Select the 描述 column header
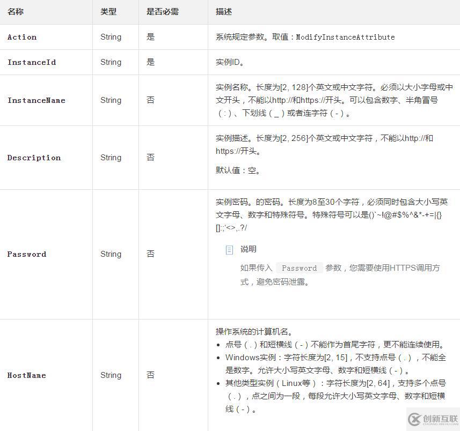460x431 pixels. pos(224,12)
